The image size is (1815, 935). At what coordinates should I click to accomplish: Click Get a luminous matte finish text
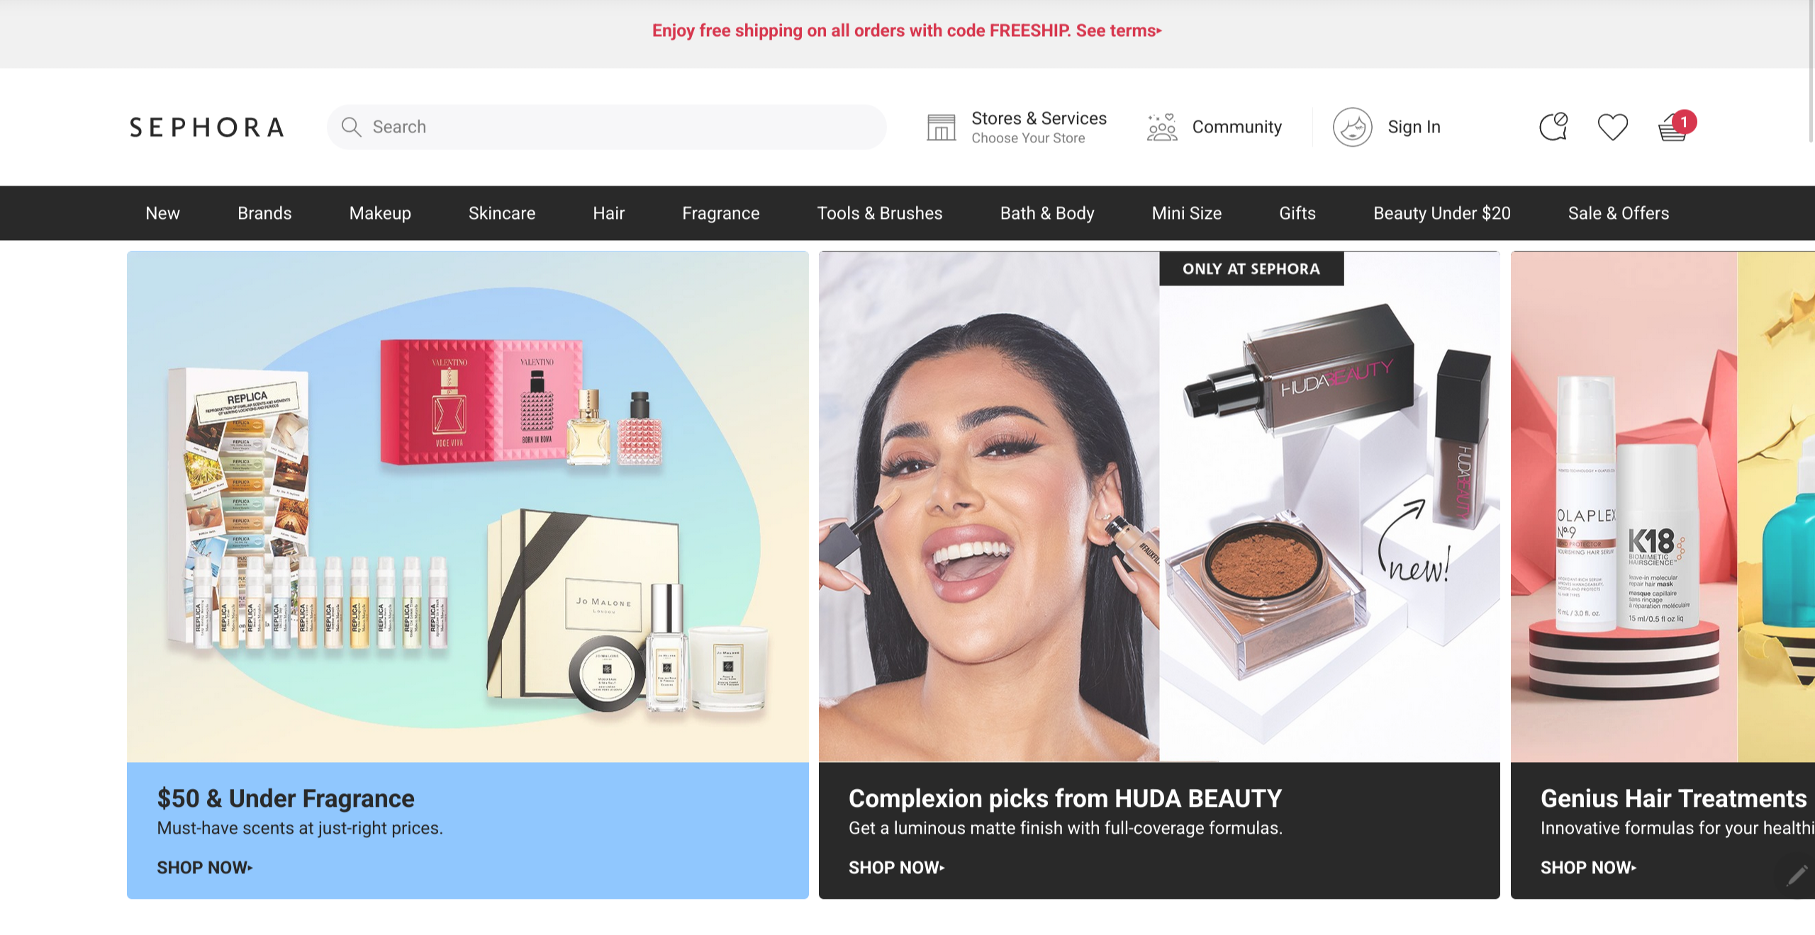(1066, 828)
